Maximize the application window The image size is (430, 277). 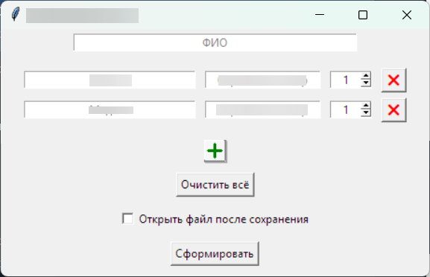pyautogui.click(x=363, y=15)
